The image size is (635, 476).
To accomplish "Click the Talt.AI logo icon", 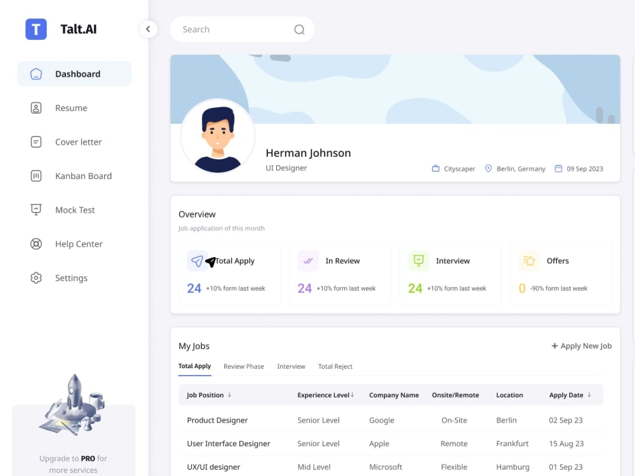I will point(36,29).
